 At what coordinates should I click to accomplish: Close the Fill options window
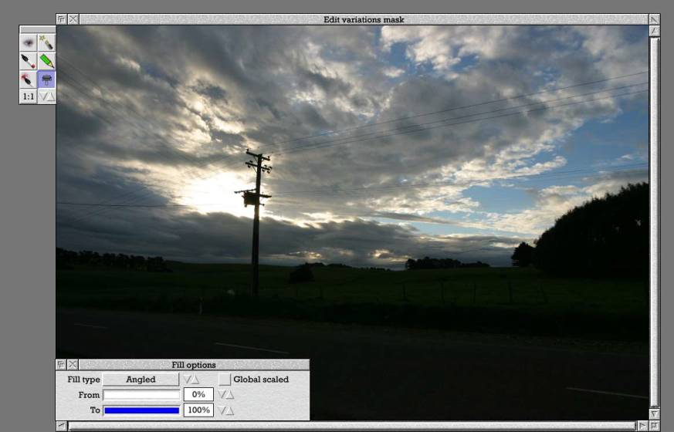tap(73, 365)
